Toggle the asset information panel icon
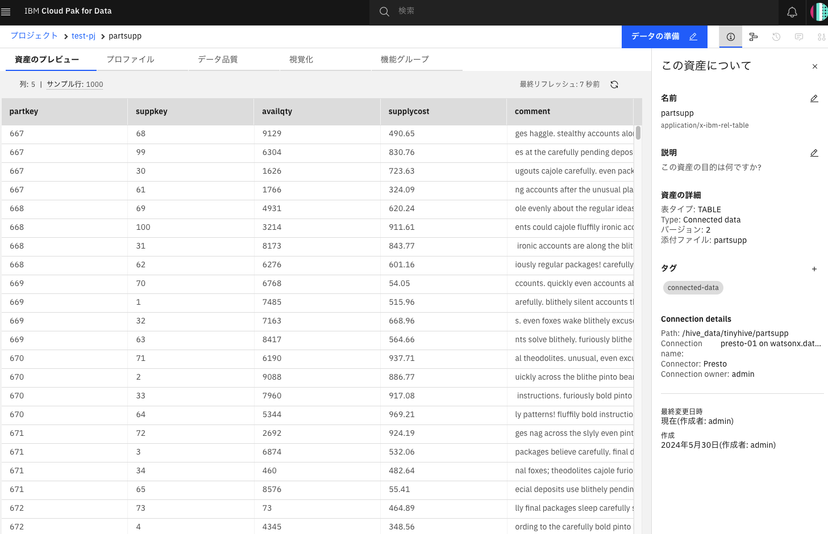828x534 pixels. 731,37
